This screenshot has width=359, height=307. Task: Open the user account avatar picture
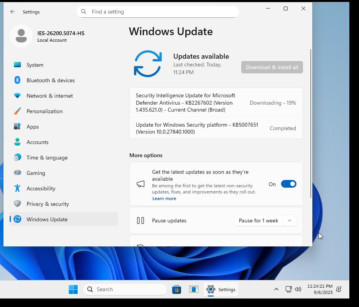[21, 36]
